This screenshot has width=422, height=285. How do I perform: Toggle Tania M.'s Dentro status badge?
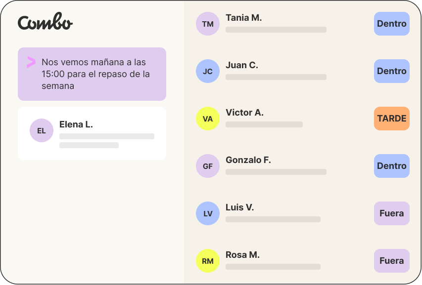pyautogui.click(x=391, y=24)
